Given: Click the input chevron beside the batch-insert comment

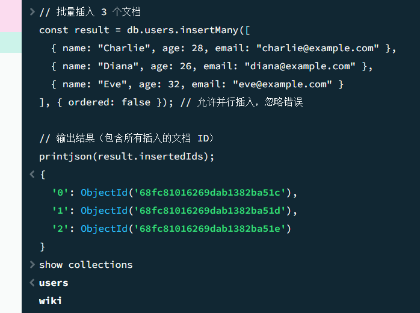Looking at the screenshot, I should pyautogui.click(x=32, y=11).
